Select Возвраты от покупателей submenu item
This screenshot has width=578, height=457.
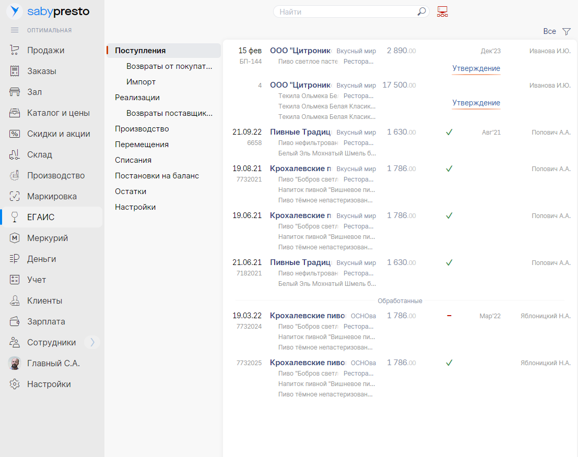(x=169, y=66)
